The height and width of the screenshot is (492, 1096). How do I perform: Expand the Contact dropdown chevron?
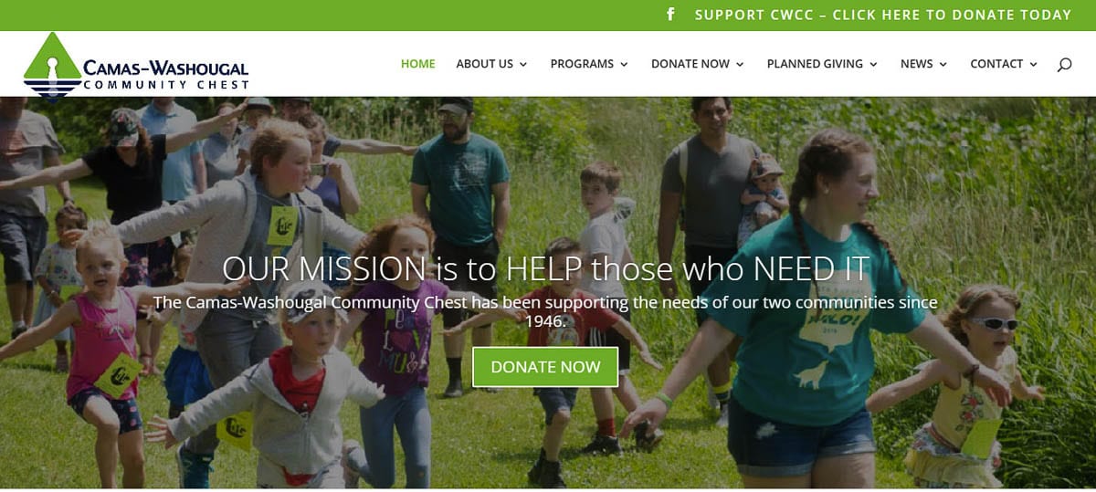click(1033, 65)
